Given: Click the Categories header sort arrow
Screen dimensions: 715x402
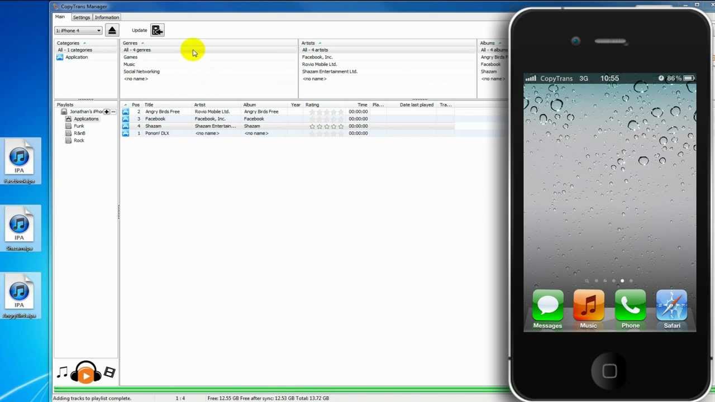Looking at the screenshot, I should tap(84, 43).
